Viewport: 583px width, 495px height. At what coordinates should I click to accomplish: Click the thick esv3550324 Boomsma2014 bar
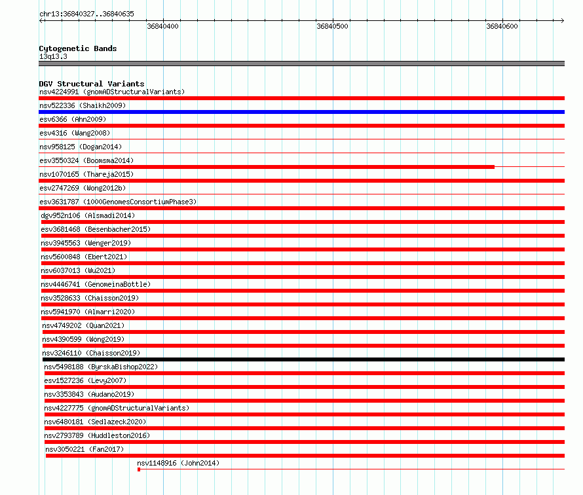tap(297, 167)
